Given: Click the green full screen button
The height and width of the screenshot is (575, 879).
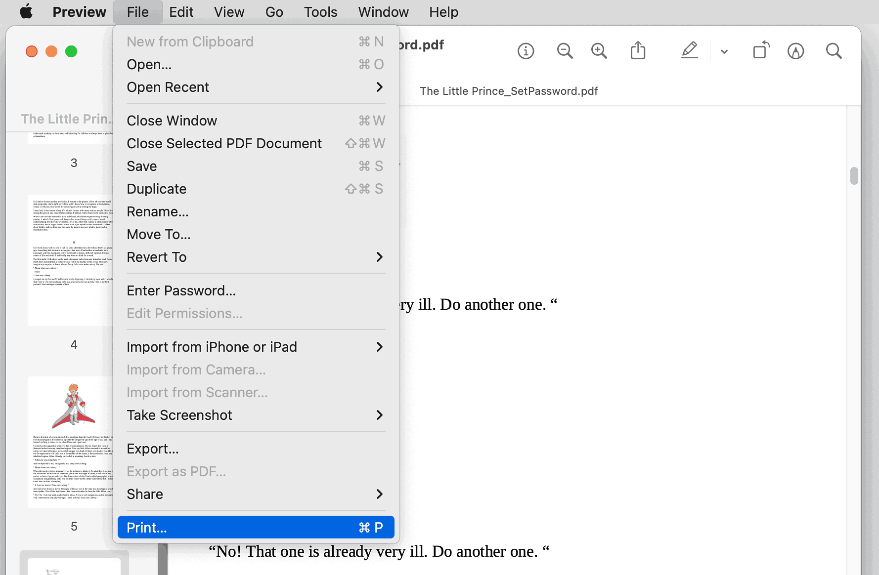Looking at the screenshot, I should 71,51.
